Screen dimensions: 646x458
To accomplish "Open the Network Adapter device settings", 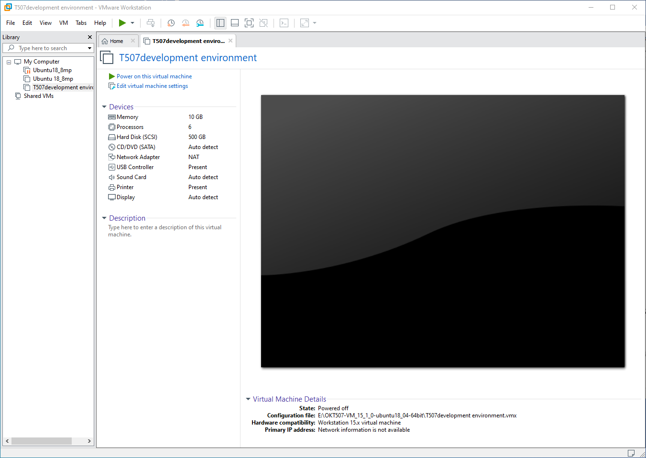I will (138, 157).
